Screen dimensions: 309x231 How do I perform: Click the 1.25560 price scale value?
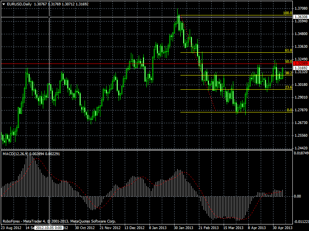point(301,136)
